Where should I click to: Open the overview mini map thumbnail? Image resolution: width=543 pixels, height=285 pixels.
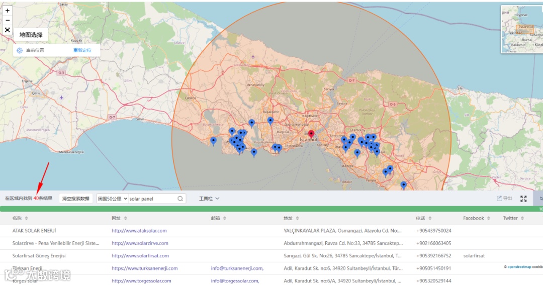522,30
